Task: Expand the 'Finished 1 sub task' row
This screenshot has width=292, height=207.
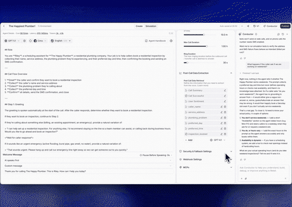Action: (249, 73)
